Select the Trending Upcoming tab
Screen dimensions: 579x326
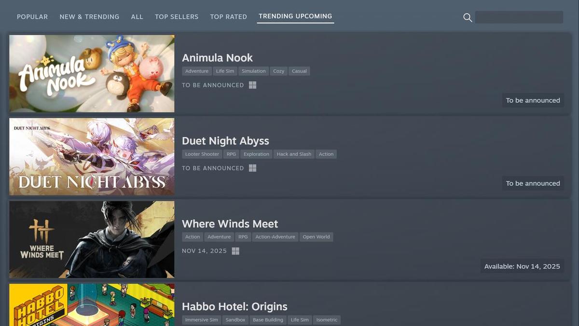pyautogui.click(x=295, y=16)
